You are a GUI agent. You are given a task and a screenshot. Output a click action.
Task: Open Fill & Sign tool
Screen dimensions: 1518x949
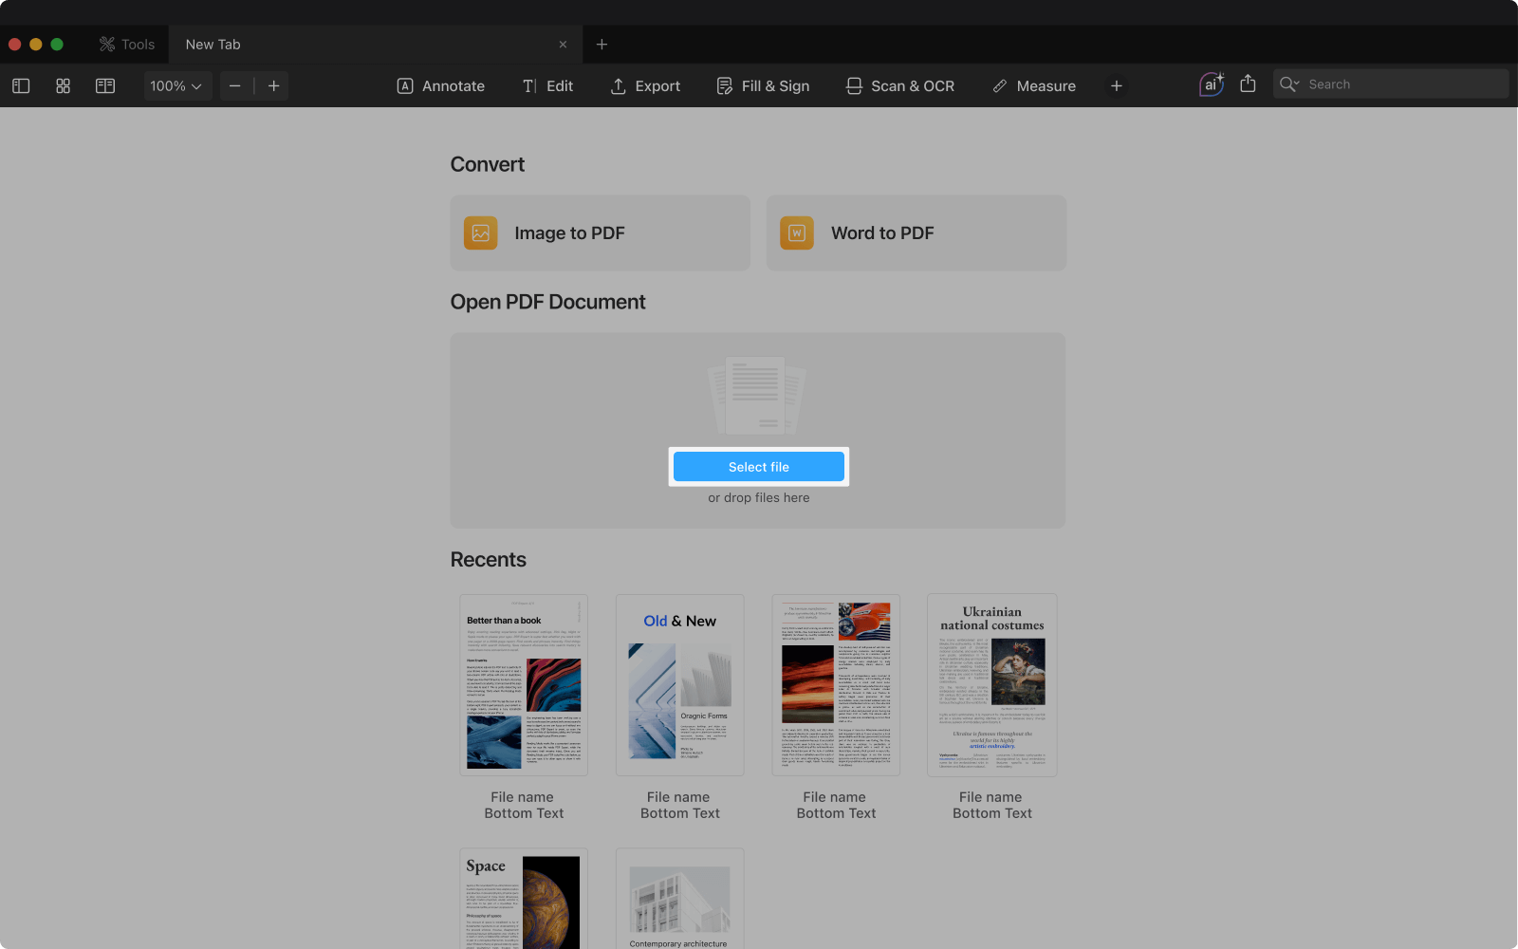(763, 85)
